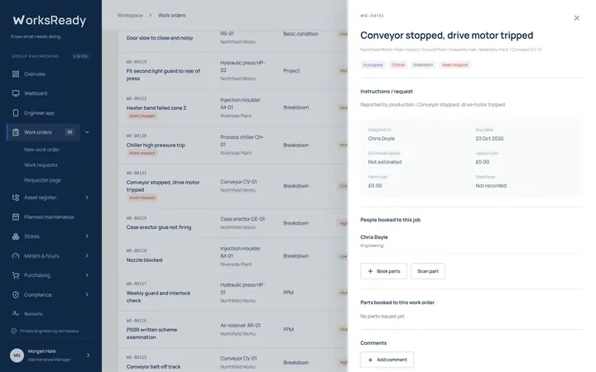Image resolution: width=596 pixels, height=372 pixels.
Task: Click the Wallboard monitor icon
Action: coord(16,93)
